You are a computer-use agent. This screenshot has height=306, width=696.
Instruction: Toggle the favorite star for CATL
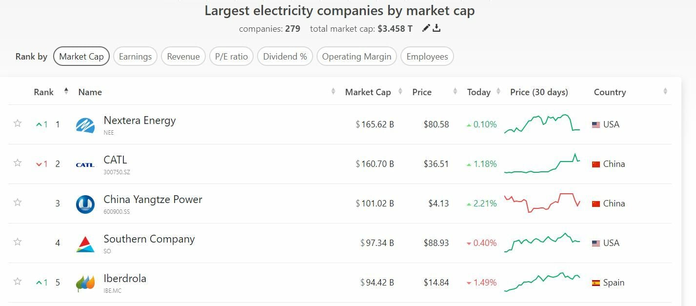click(x=18, y=163)
